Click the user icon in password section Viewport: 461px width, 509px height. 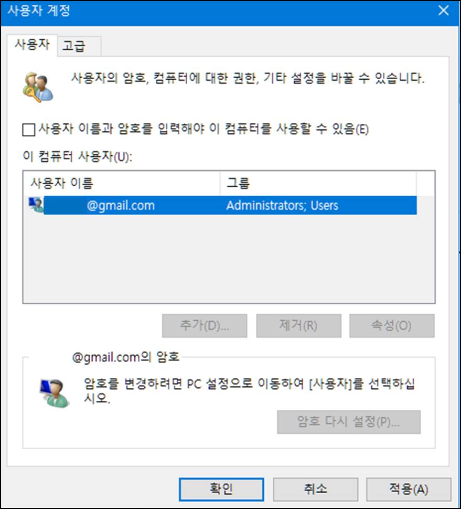[54, 394]
